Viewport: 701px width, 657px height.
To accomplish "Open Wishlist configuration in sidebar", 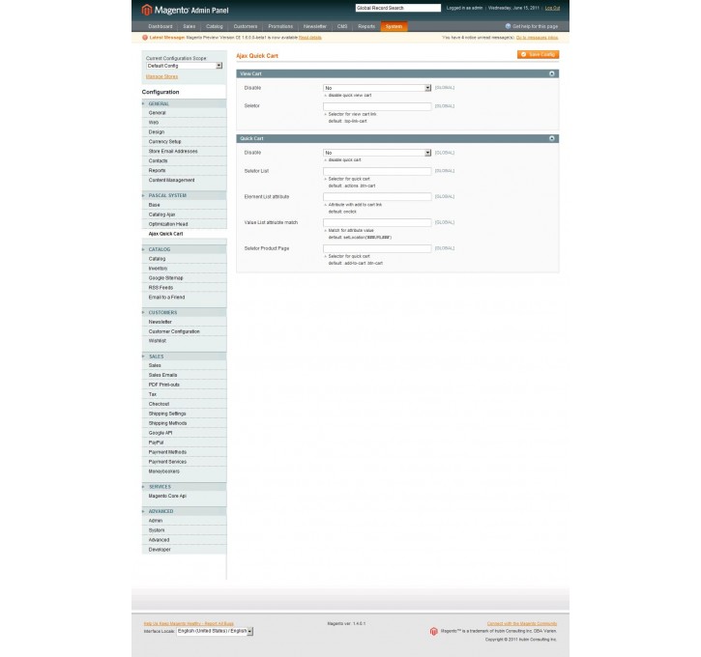I will click(x=184, y=341).
